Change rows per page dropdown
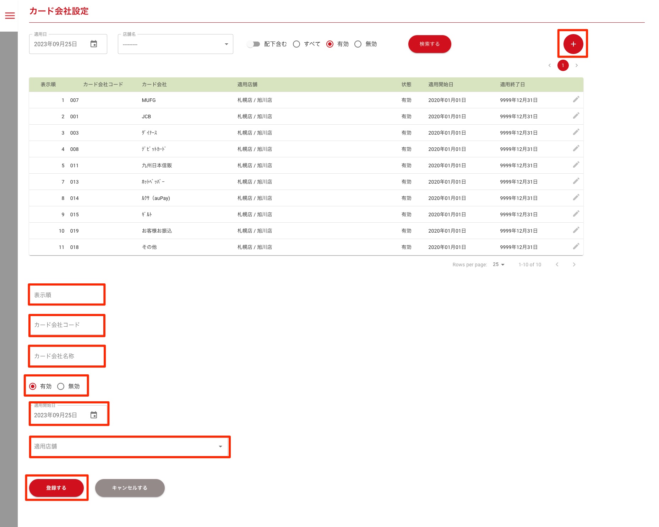This screenshot has height=527, width=659. [499, 265]
